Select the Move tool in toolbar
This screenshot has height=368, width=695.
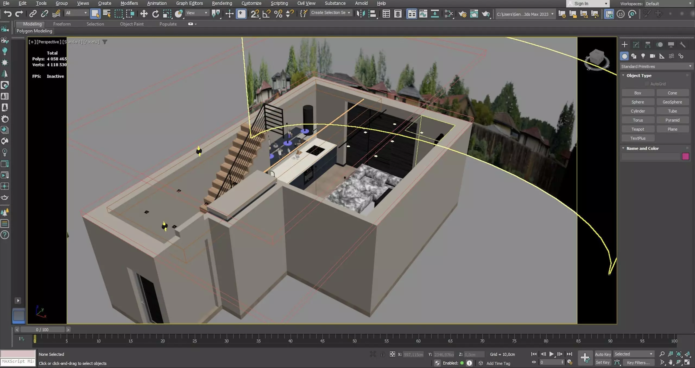pyautogui.click(x=144, y=14)
